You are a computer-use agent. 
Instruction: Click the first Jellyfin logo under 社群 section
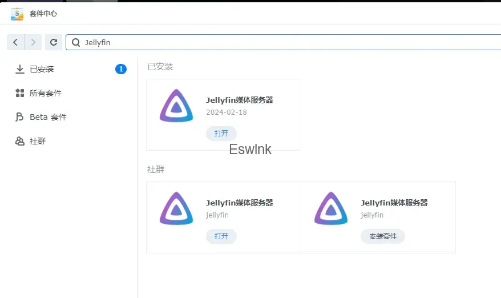176,209
